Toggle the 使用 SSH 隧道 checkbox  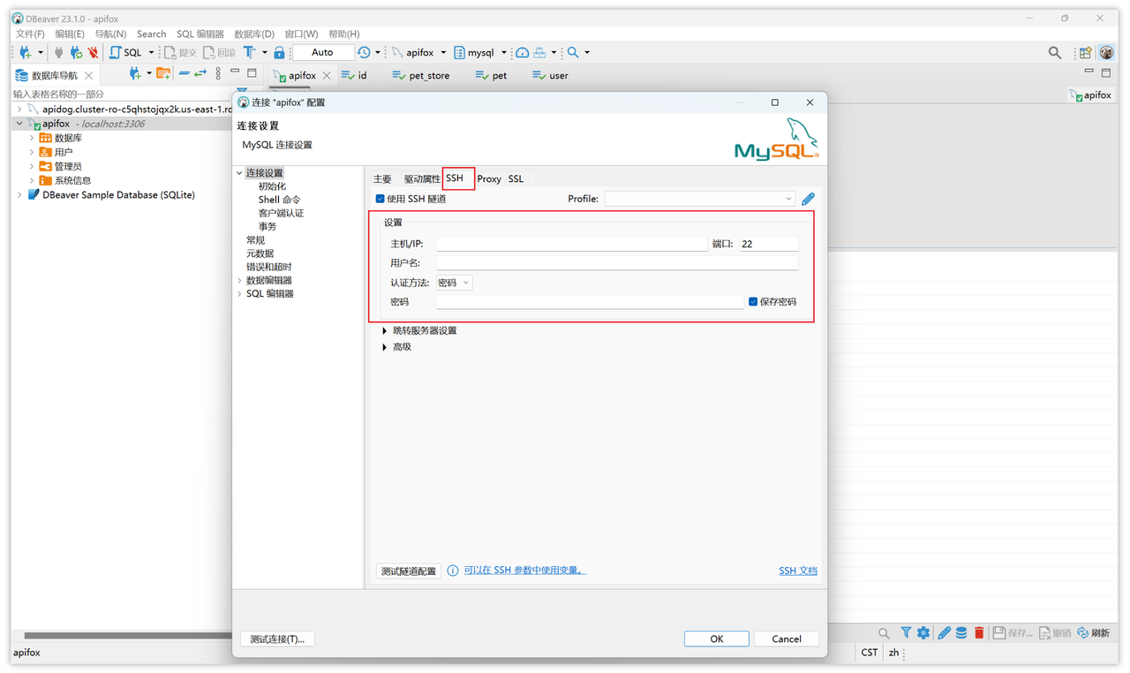tap(380, 199)
